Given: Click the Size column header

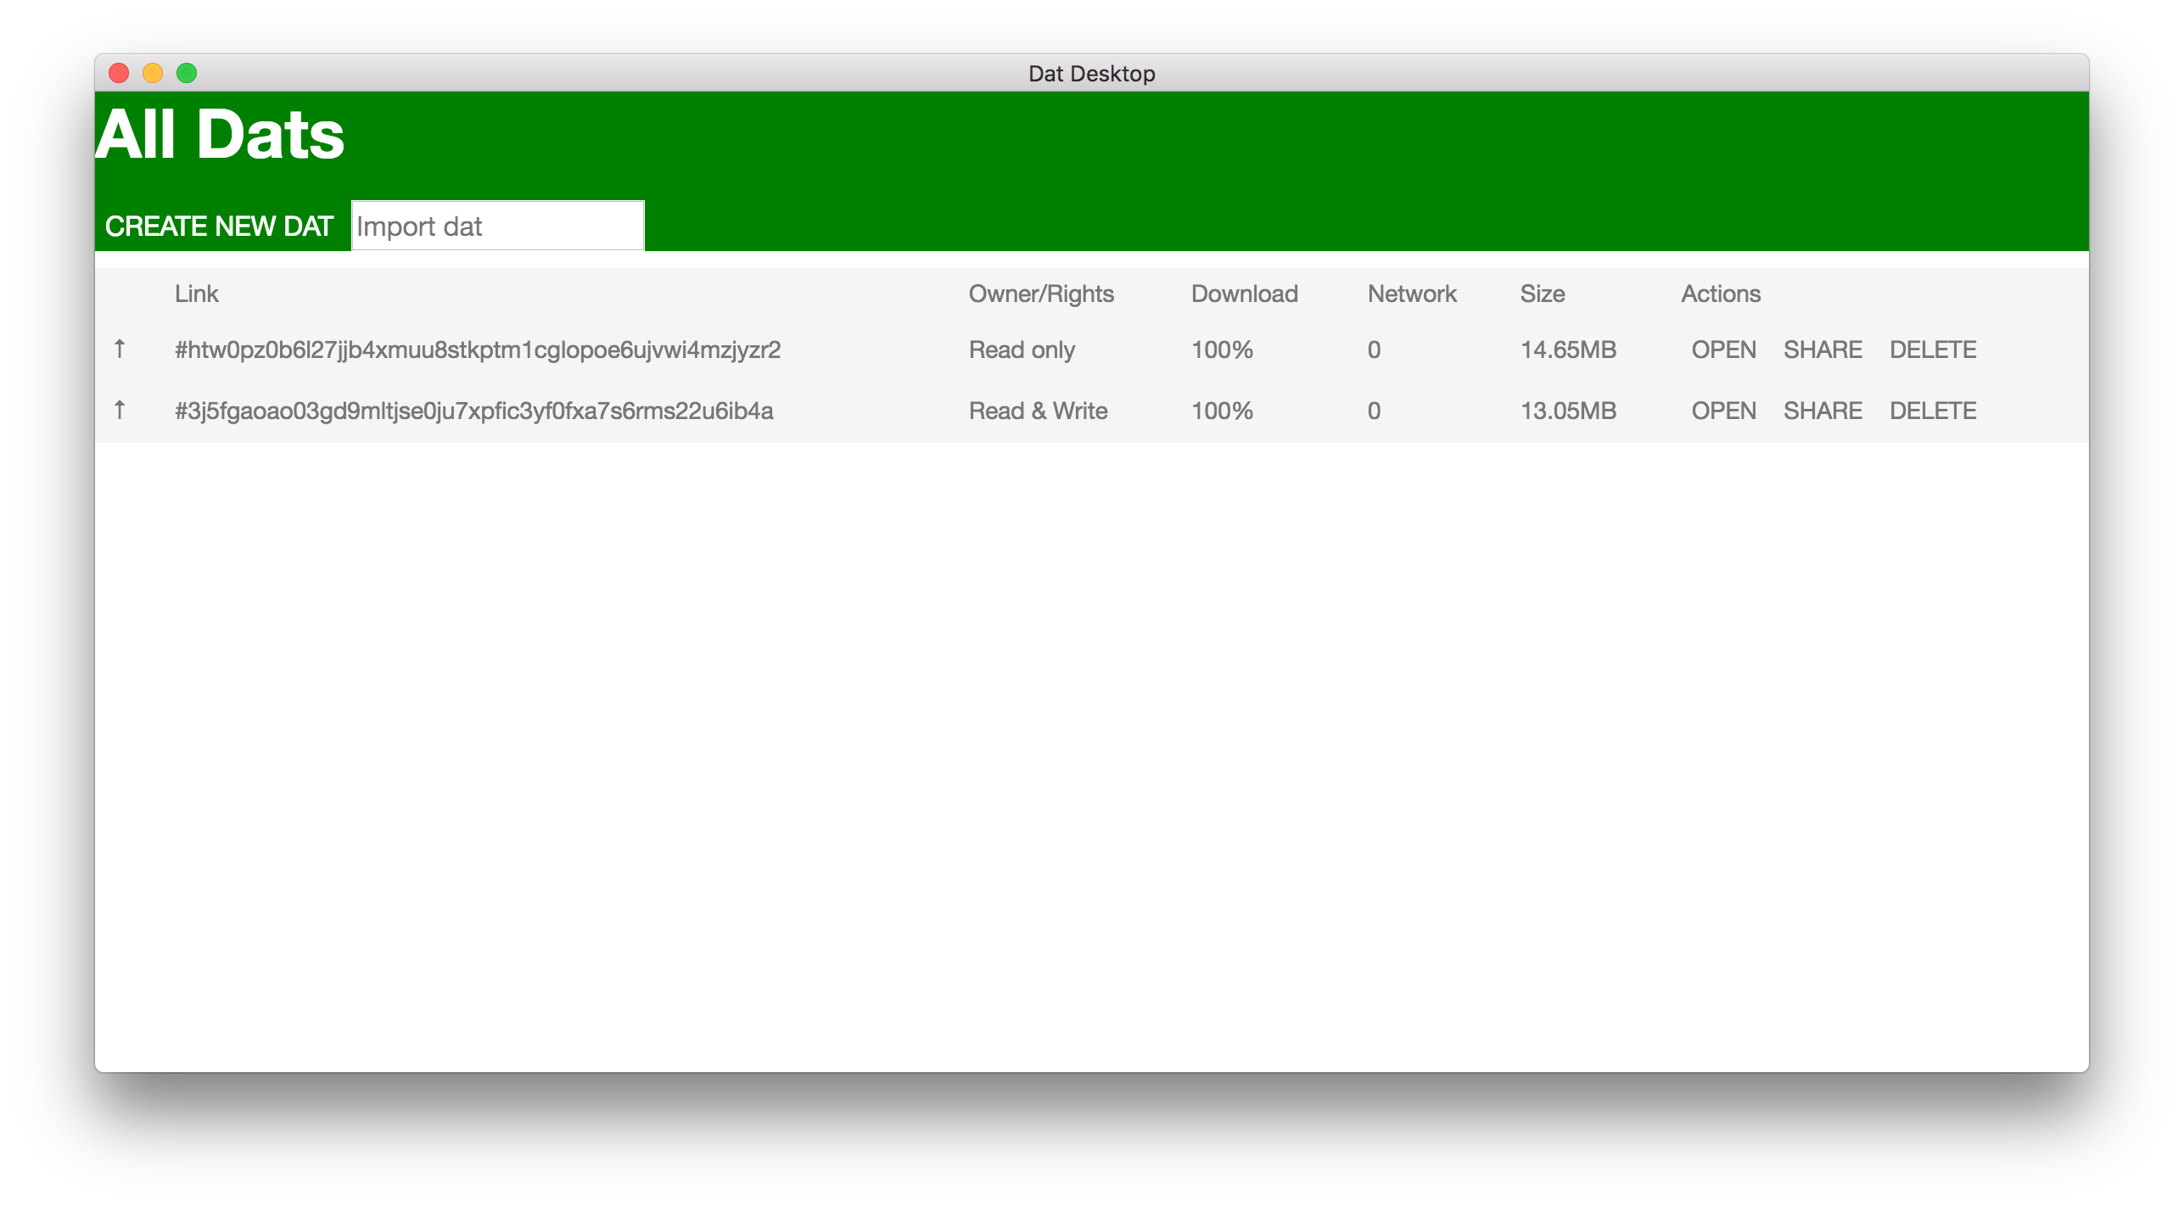Looking at the screenshot, I should pos(1542,294).
